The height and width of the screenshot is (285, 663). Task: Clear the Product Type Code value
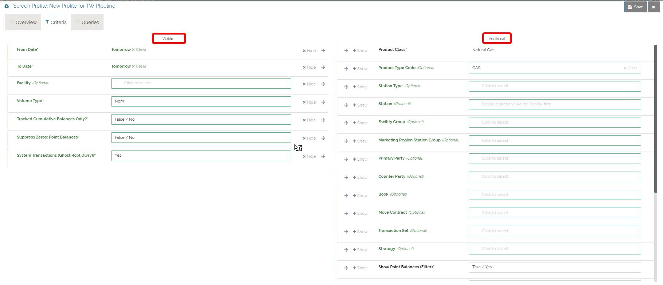point(630,68)
